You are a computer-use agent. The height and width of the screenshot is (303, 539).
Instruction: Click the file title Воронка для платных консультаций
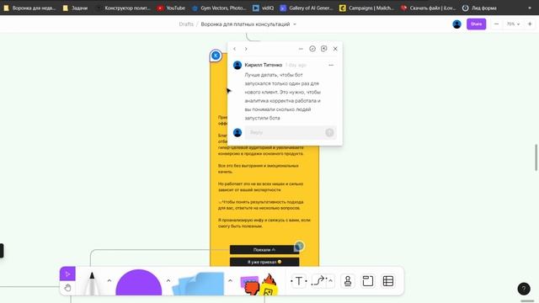pos(245,24)
